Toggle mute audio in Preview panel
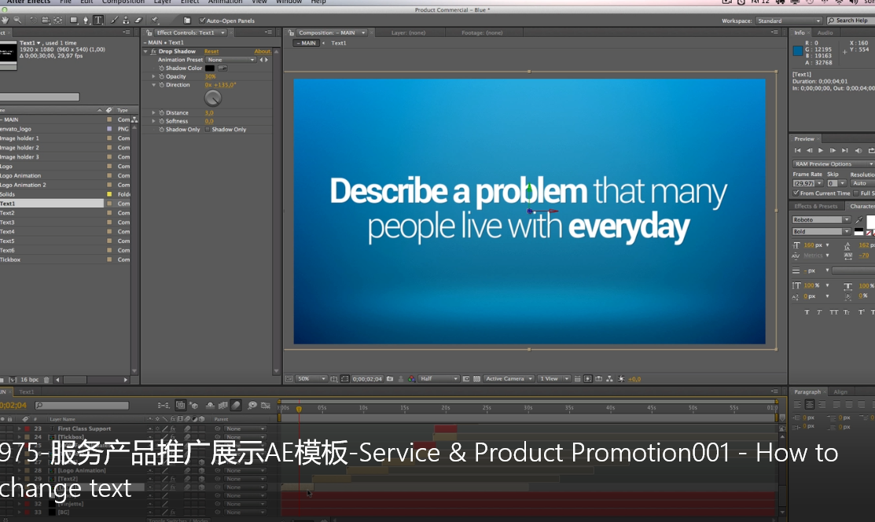The width and height of the screenshot is (875, 522). 858,151
